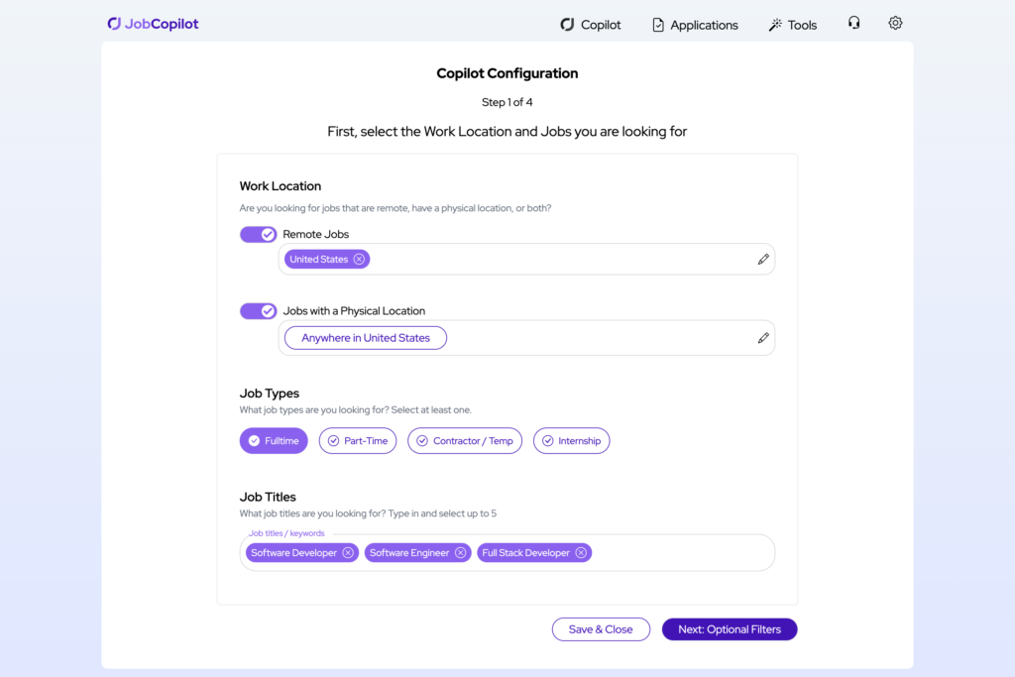Edit the Remote Jobs locations with the pencil icon
Viewport: 1015px width, 677px height.
763,259
